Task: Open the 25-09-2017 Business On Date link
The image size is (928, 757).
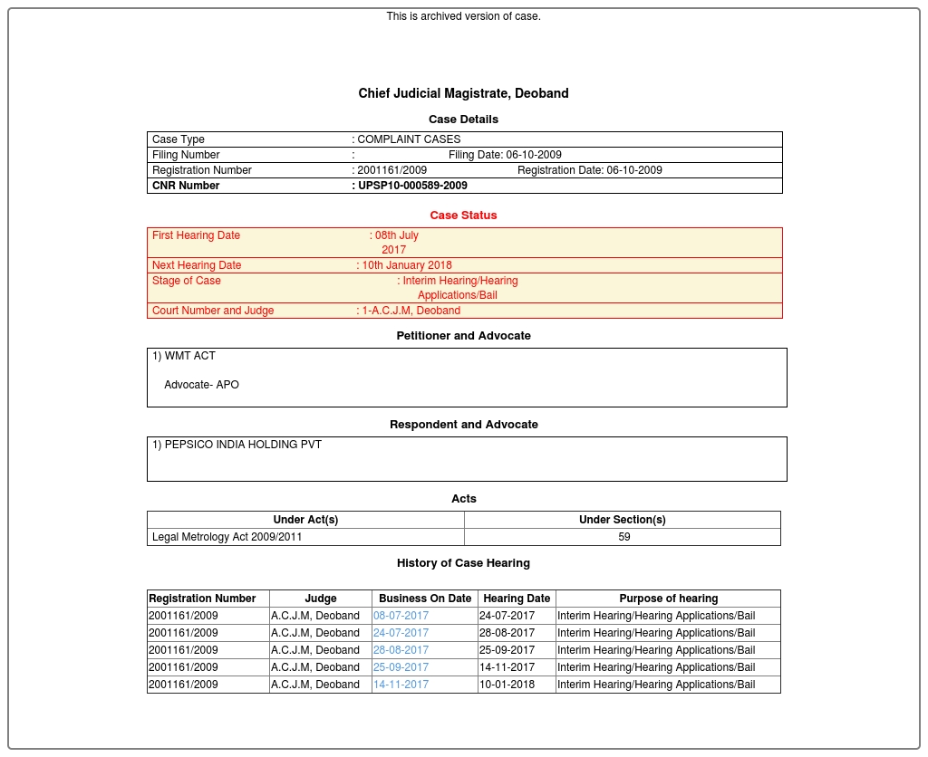Action: tap(401, 667)
